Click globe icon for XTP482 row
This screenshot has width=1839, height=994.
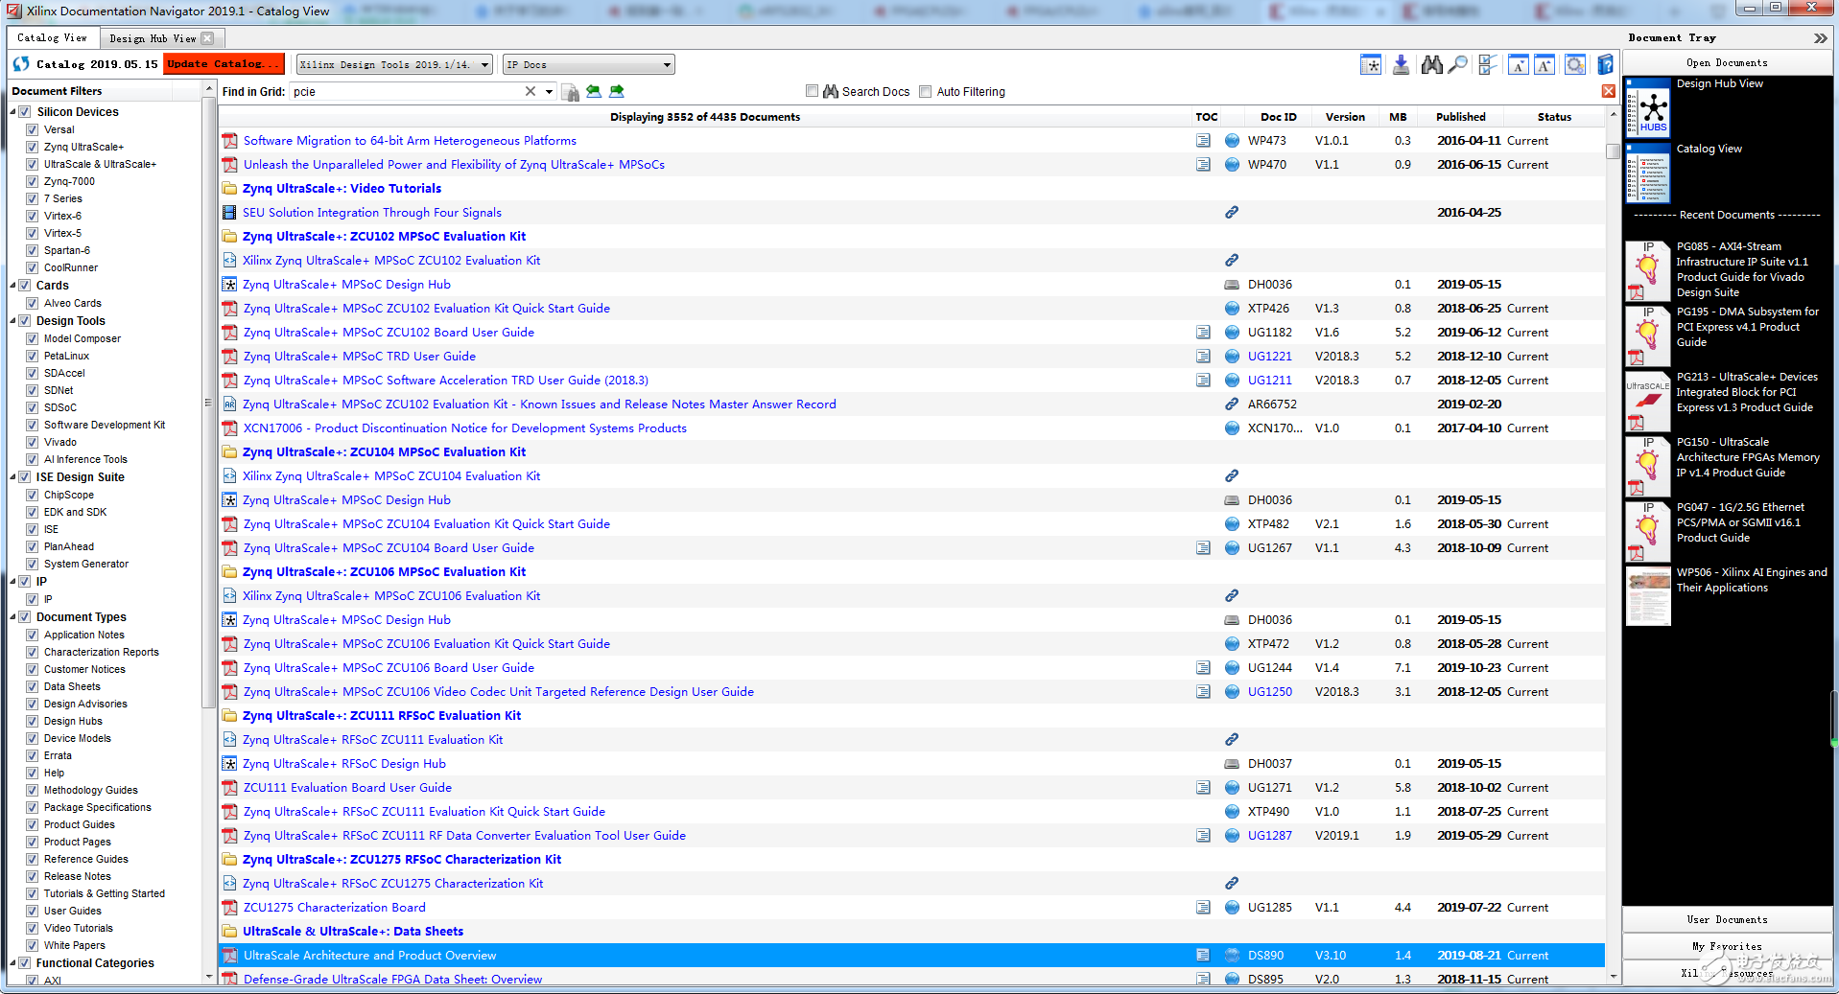[x=1232, y=524]
